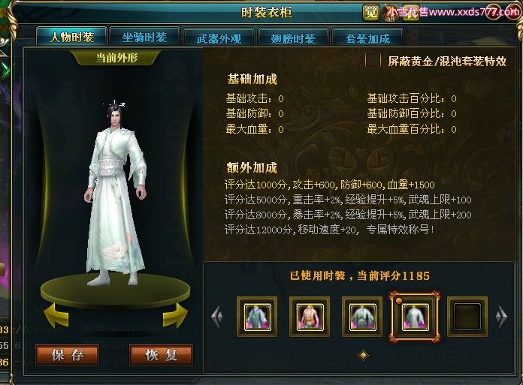523x385 pixels.
Task: Open the 套装加成 tab
Action: [x=367, y=38]
